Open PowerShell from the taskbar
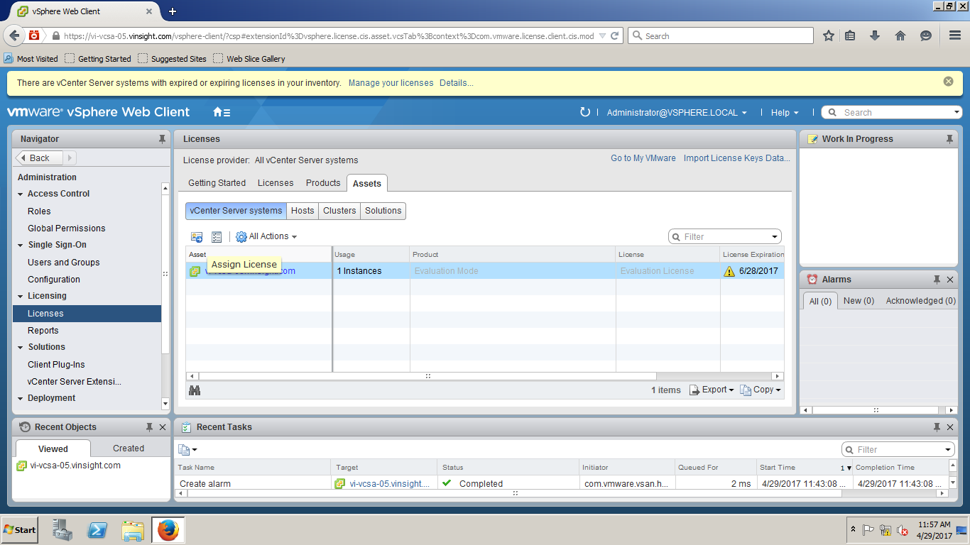The image size is (970, 545). [97, 530]
